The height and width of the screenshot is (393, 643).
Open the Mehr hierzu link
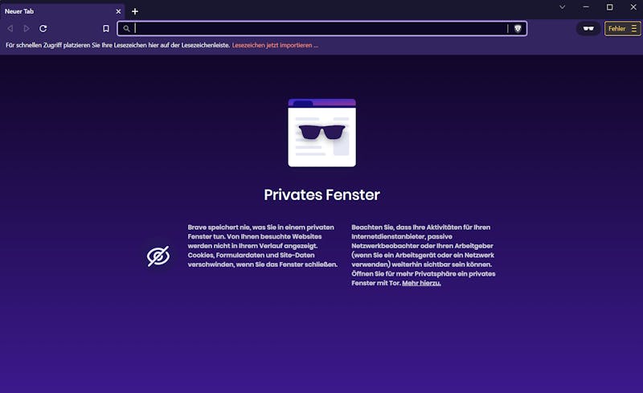[x=421, y=283]
